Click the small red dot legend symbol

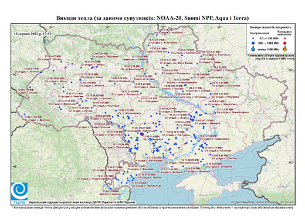pos(284,38)
